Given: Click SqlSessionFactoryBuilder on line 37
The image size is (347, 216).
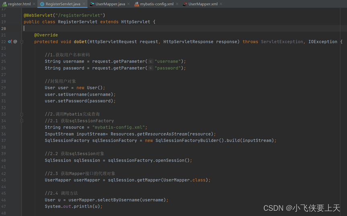Looking at the screenshot, I should [187, 140].
